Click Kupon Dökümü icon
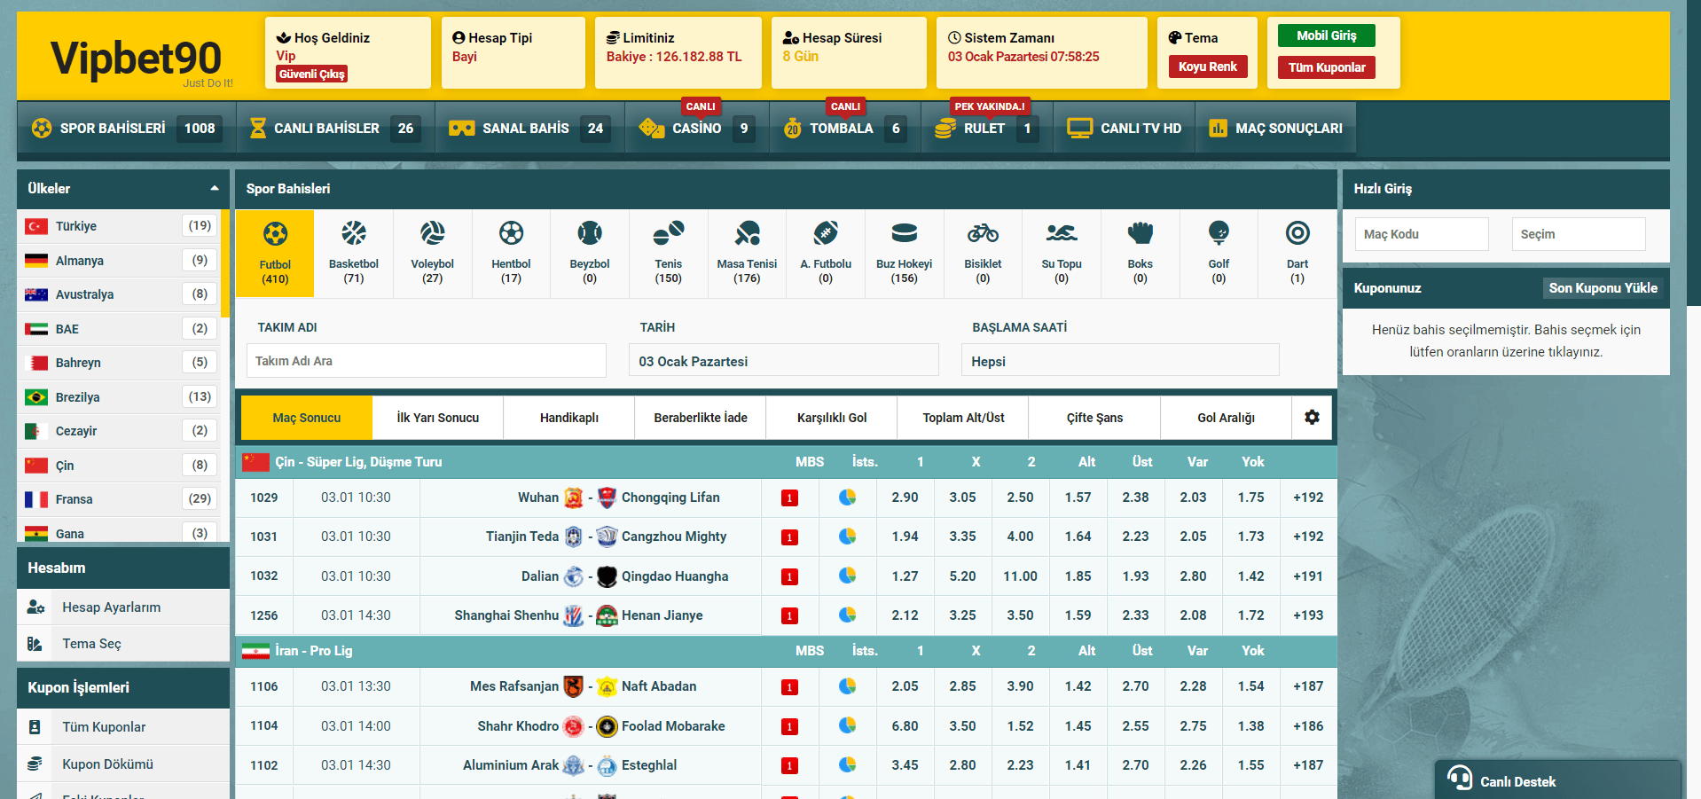 click(35, 764)
